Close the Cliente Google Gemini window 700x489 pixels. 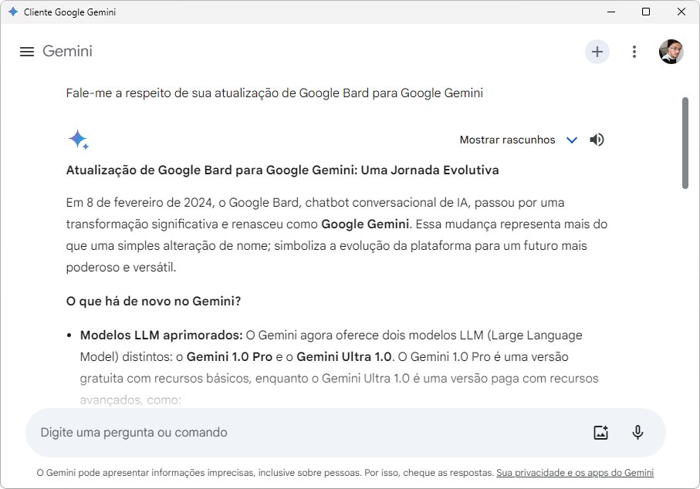click(681, 12)
